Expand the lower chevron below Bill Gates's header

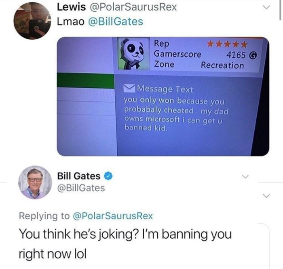(x=266, y=196)
